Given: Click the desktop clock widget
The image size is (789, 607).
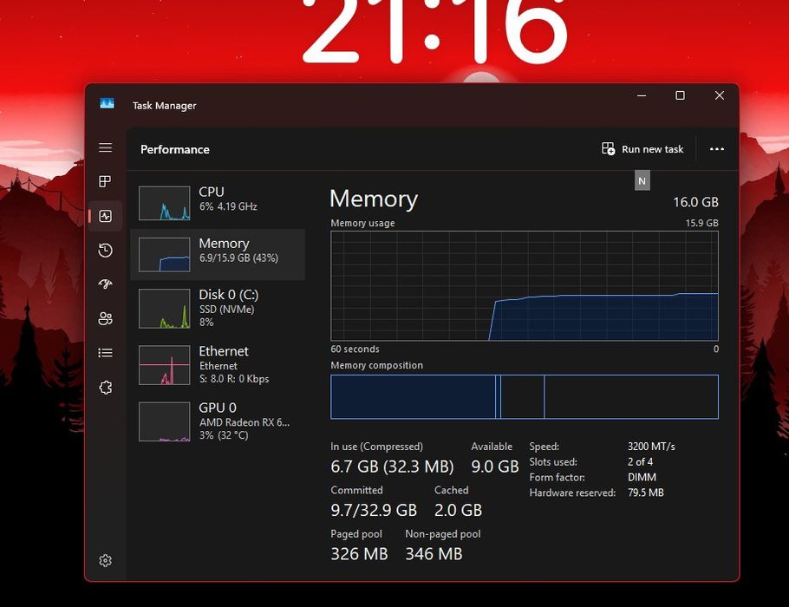Looking at the screenshot, I should coord(436,31).
